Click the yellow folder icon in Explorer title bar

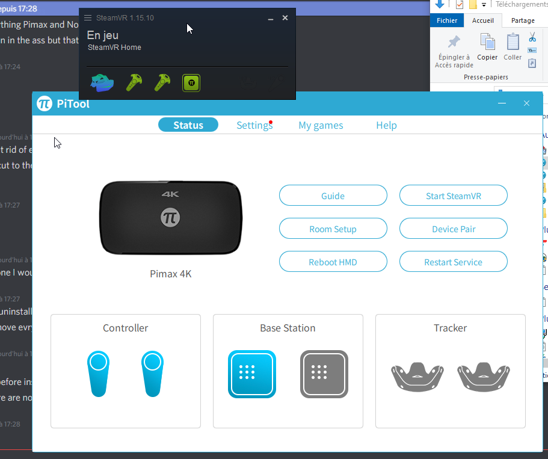(473, 5)
